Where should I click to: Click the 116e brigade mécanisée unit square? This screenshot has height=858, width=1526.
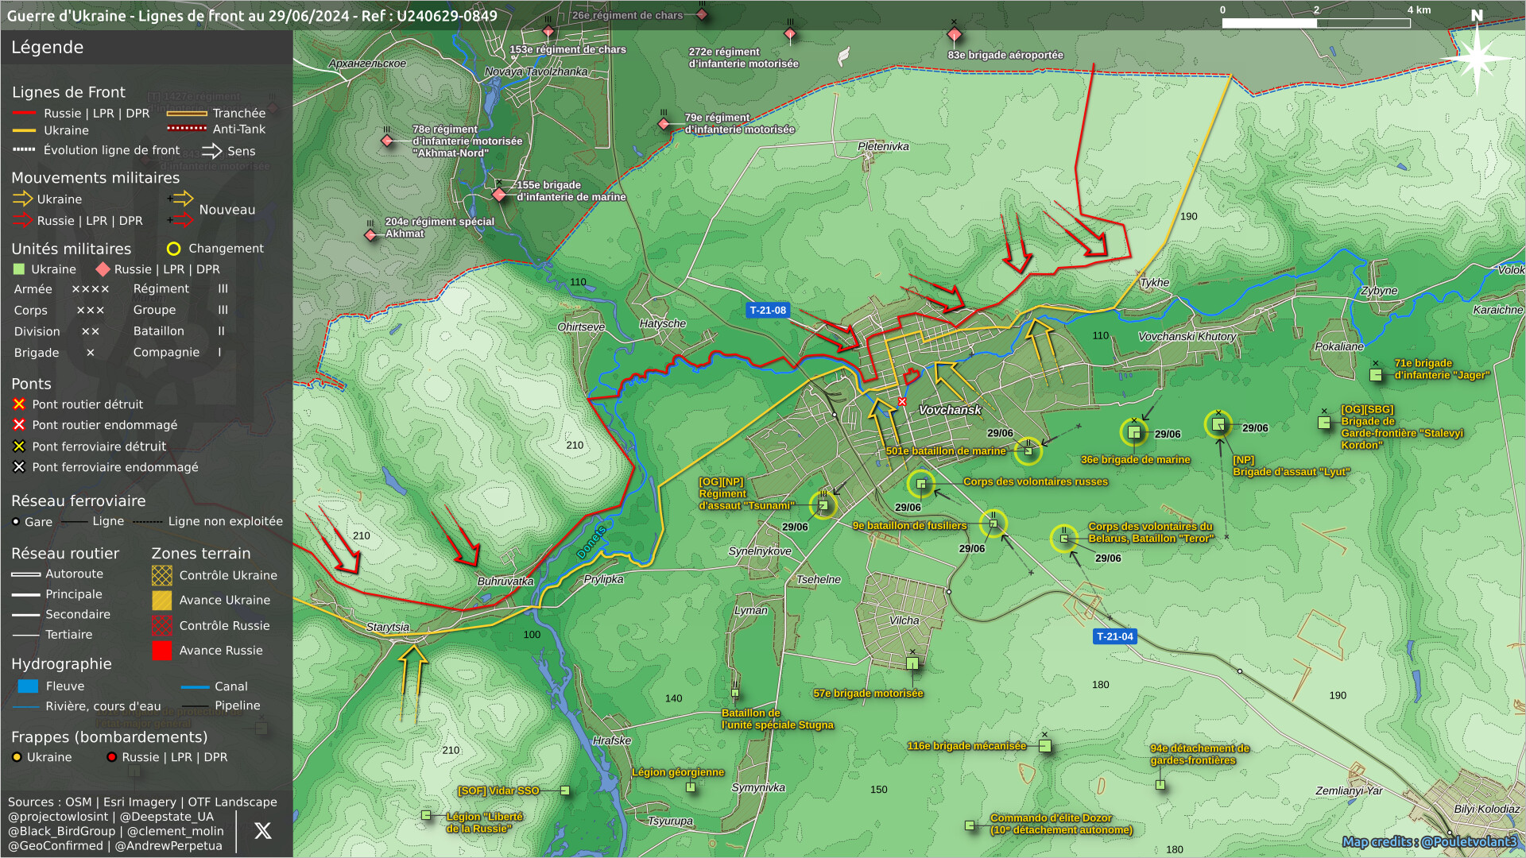[x=1045, y=746]
